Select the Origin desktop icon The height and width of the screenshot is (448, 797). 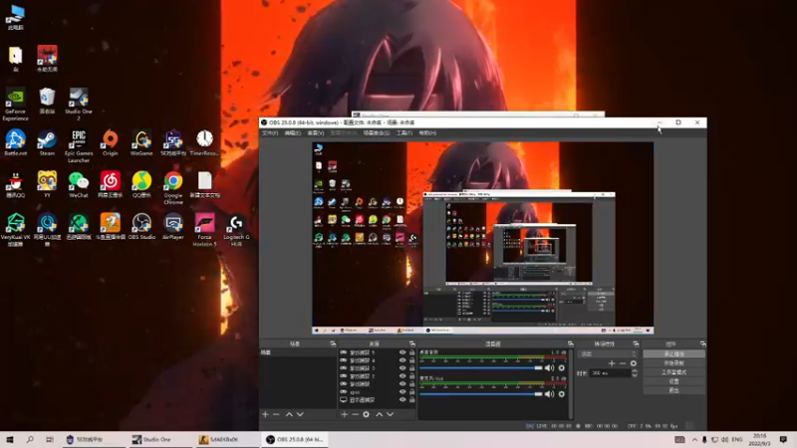click(x=110, y=142)
